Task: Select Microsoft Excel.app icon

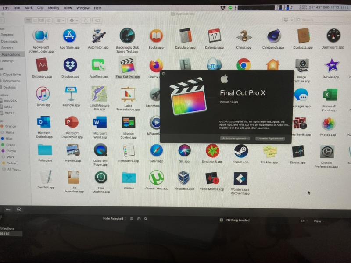Action: [x=330, y=95]
